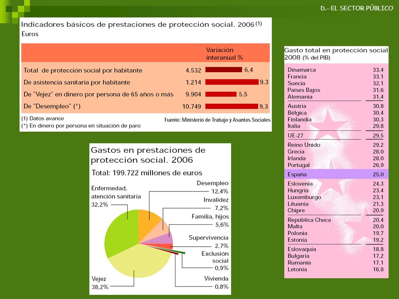Click the Eslovaquia row

[335, 249]
